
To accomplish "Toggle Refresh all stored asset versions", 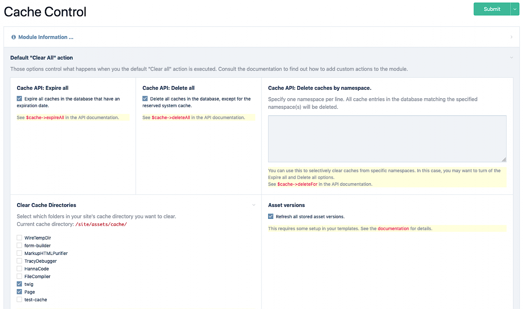I will (x=271, y=216).
